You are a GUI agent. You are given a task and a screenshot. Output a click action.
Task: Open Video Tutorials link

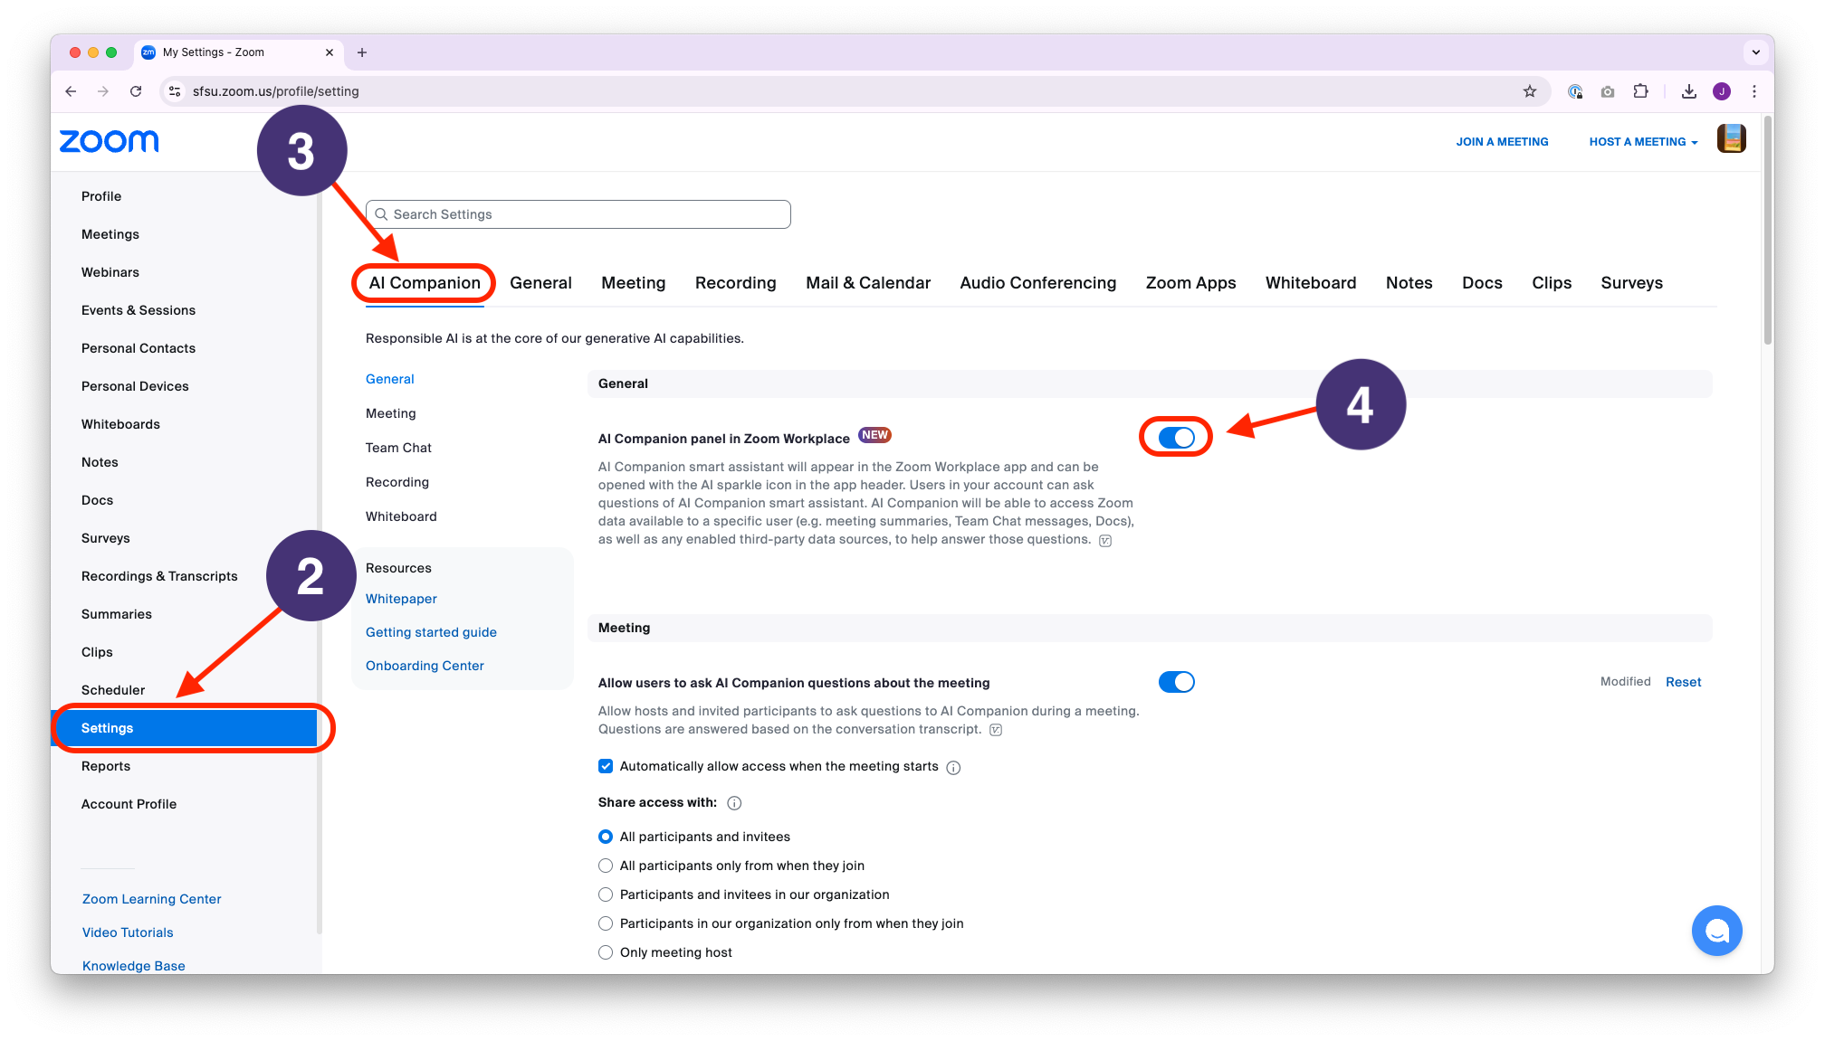tap(128, 932)
